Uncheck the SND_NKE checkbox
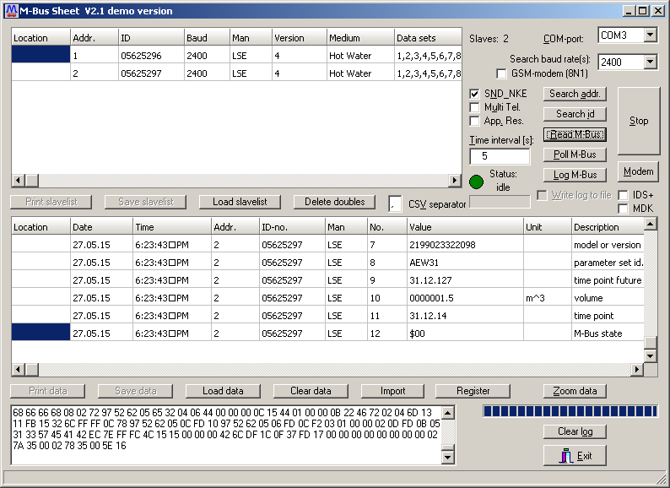This screenshot has height=488, width=670. click(x=475, y=94)
